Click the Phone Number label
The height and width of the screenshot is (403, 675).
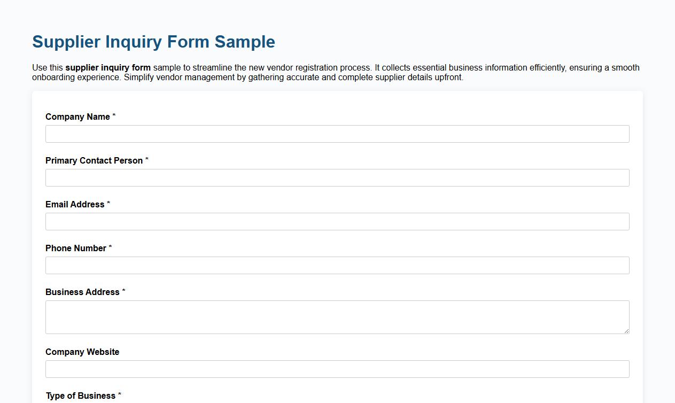[x=76, y=248]
